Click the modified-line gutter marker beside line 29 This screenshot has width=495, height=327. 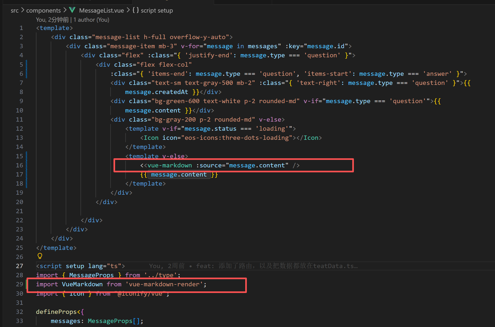coord(26,284)
